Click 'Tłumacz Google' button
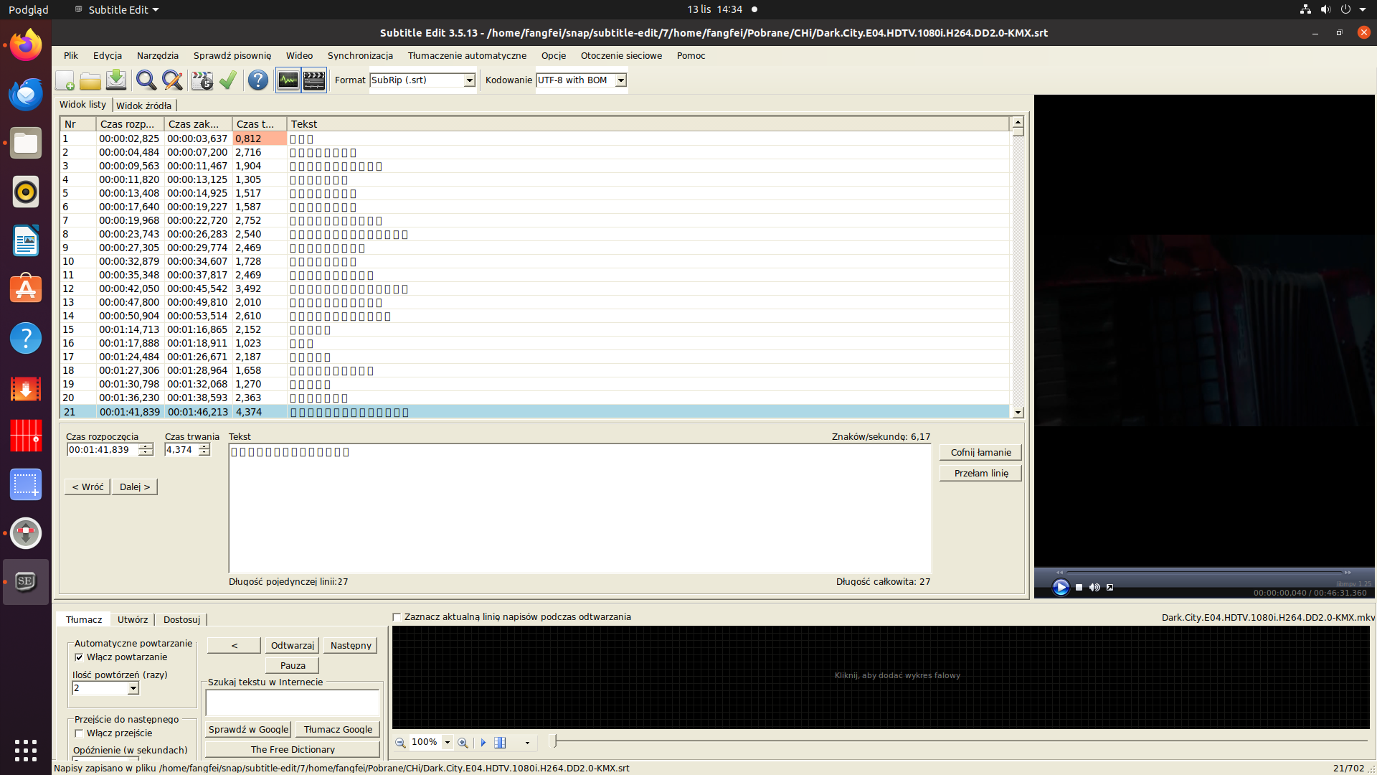The image size is (1377, 775). 338,729
